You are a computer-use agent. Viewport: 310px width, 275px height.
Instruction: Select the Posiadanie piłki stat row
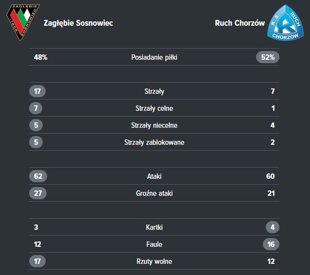154,57
